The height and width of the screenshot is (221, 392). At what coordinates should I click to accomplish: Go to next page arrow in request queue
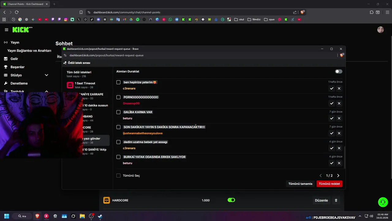tap(338, 176)
